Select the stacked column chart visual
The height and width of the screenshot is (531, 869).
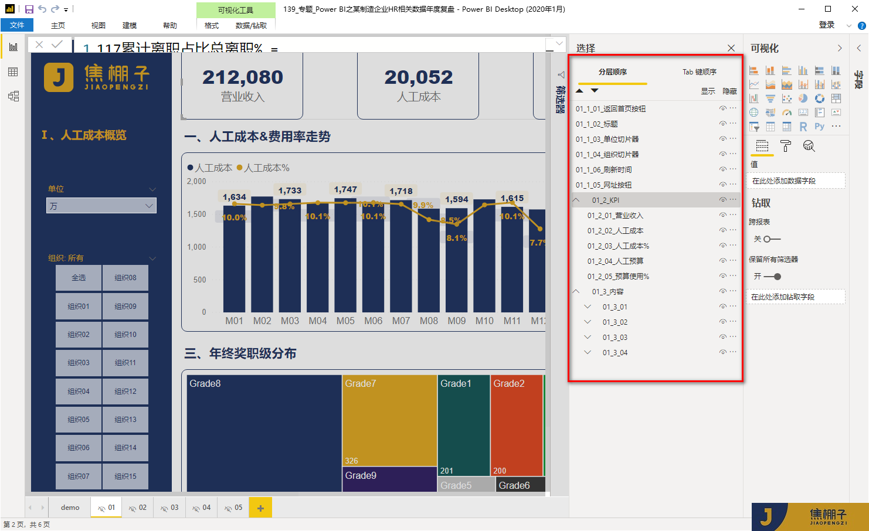tap(770, 71)
